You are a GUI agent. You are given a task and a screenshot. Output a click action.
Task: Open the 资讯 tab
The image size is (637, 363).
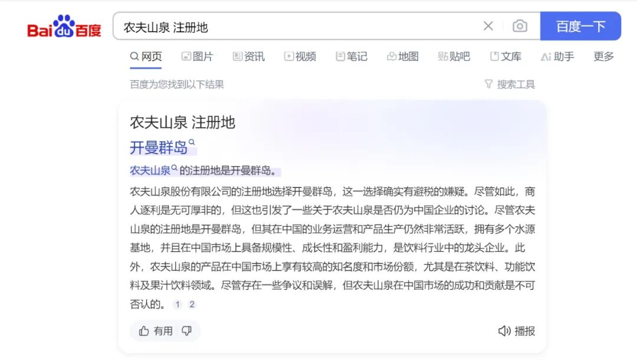click(249, 57)
